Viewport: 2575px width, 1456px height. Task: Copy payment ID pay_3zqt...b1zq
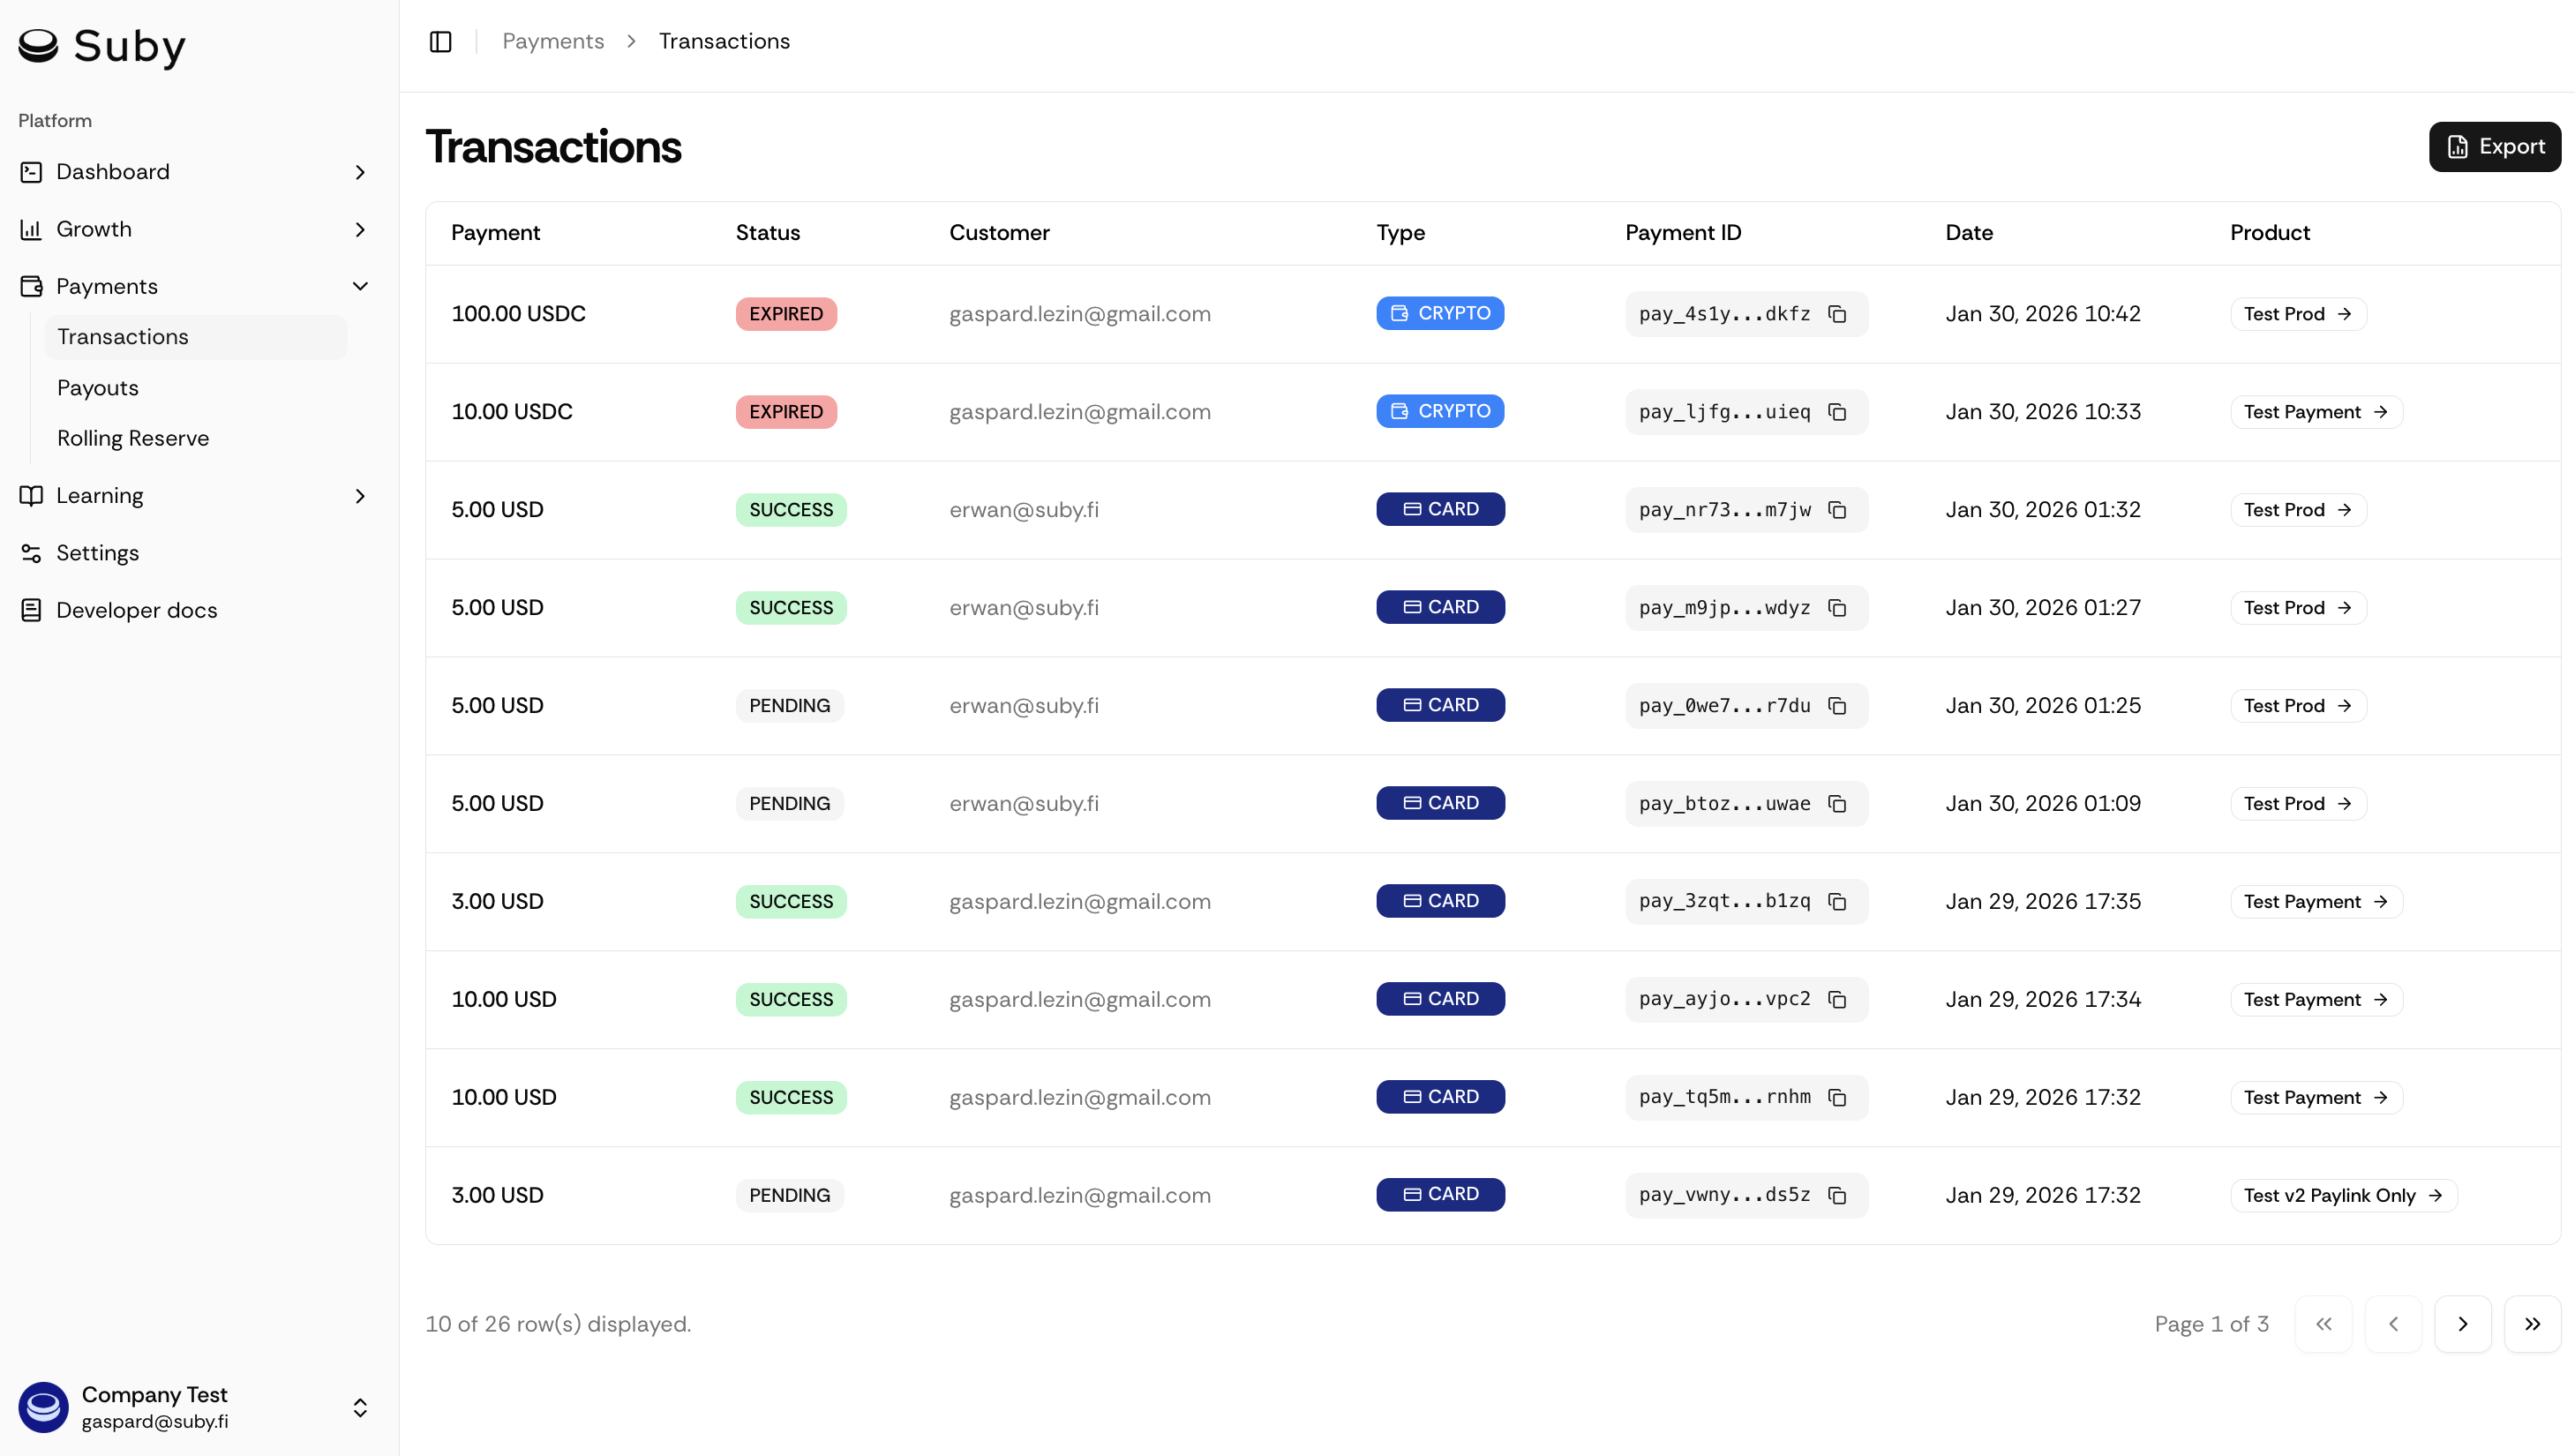pyautogui.click(x=1837, y=902)
